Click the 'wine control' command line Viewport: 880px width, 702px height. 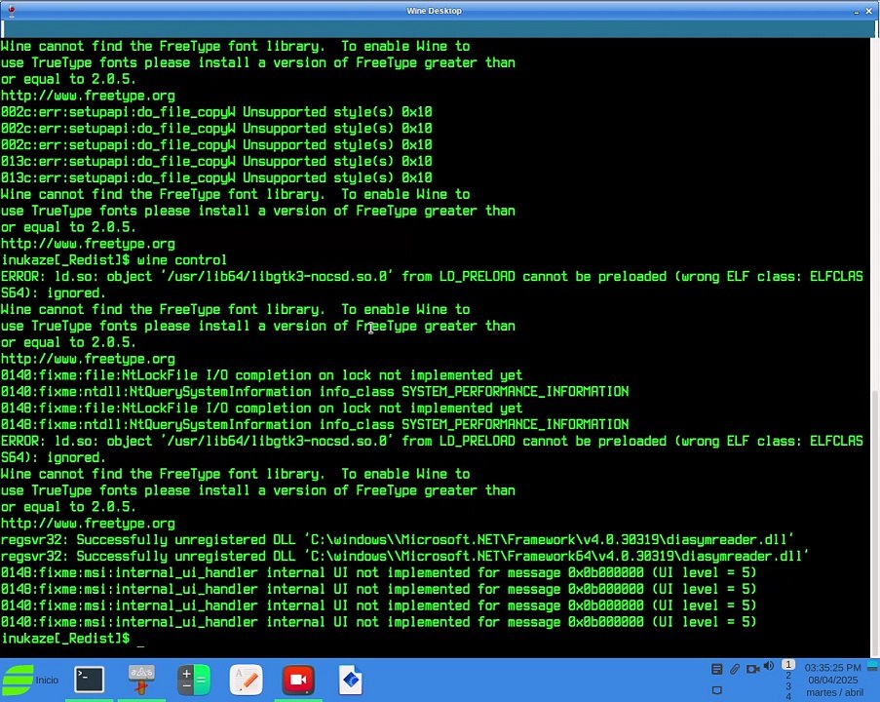(113, 260)
